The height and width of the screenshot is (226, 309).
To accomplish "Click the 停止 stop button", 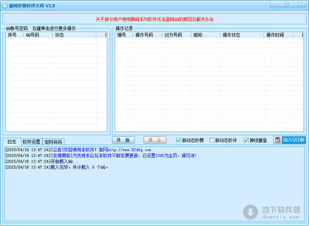I will point(155,140).
